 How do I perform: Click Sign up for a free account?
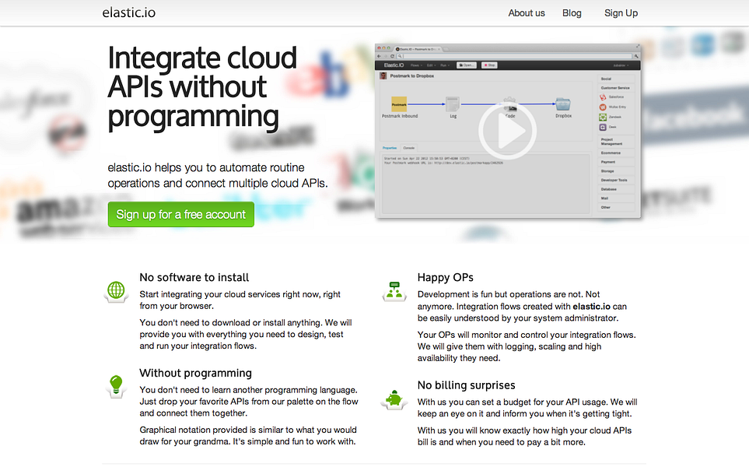click(181, 214)
